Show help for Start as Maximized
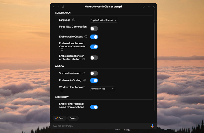Image resolution: width=204 pixels, height=133 pixels. point(84,73)
